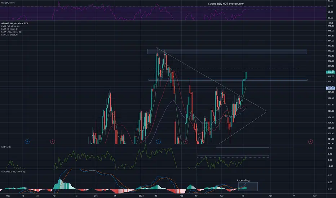Click the Dec label on time axis
This screenshot has height=198, width=336.
(96, 195)
